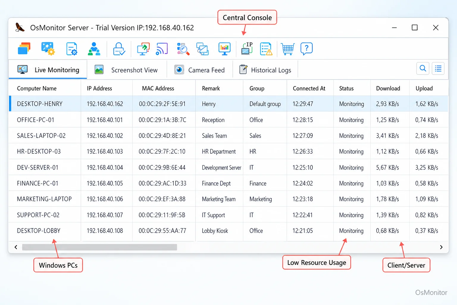Click connection time 12:22:41
Image resolution: width=457 pixels, height=305 pixels.
(303, 215)
